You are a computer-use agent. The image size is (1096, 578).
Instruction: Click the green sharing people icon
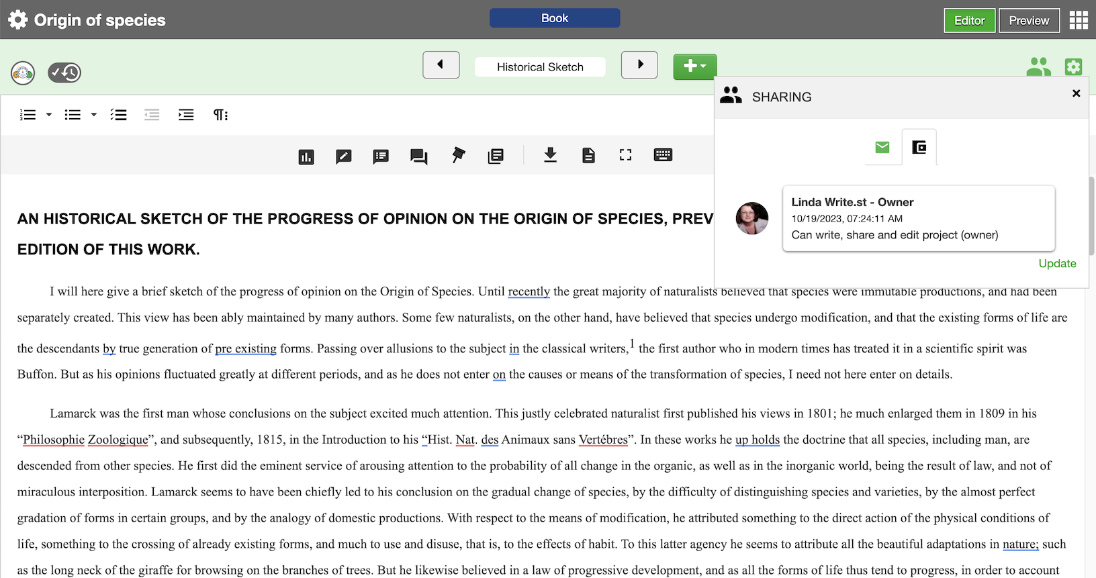click(1038, 66)
